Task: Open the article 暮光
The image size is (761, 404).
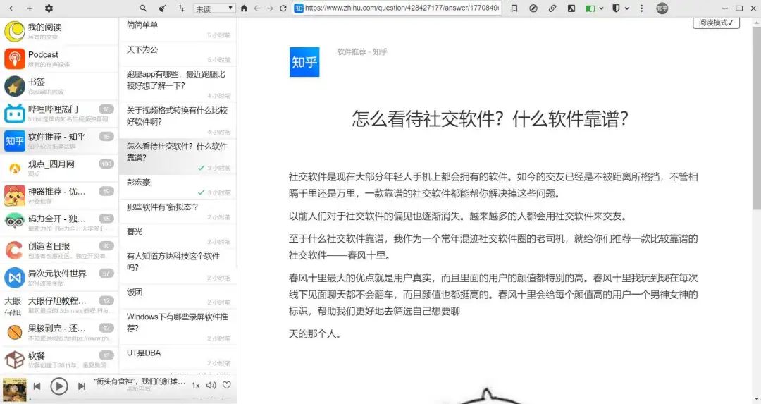Action: click(x=178, y=235)
